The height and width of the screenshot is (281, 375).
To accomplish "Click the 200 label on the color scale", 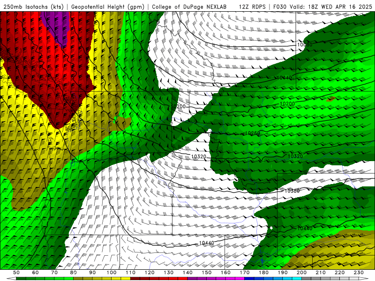I will pyautogui.click(x=301, y=273).
